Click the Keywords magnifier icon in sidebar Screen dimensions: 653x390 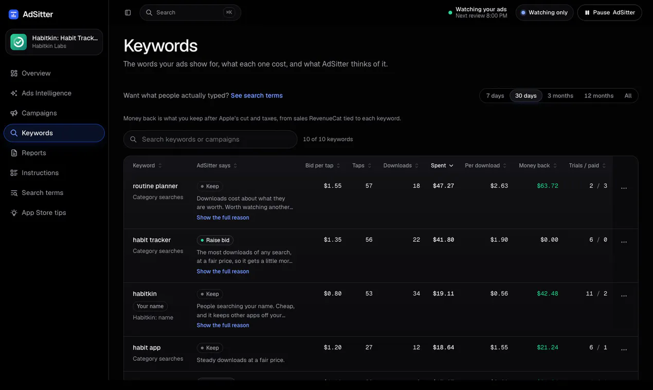[14, 133]
